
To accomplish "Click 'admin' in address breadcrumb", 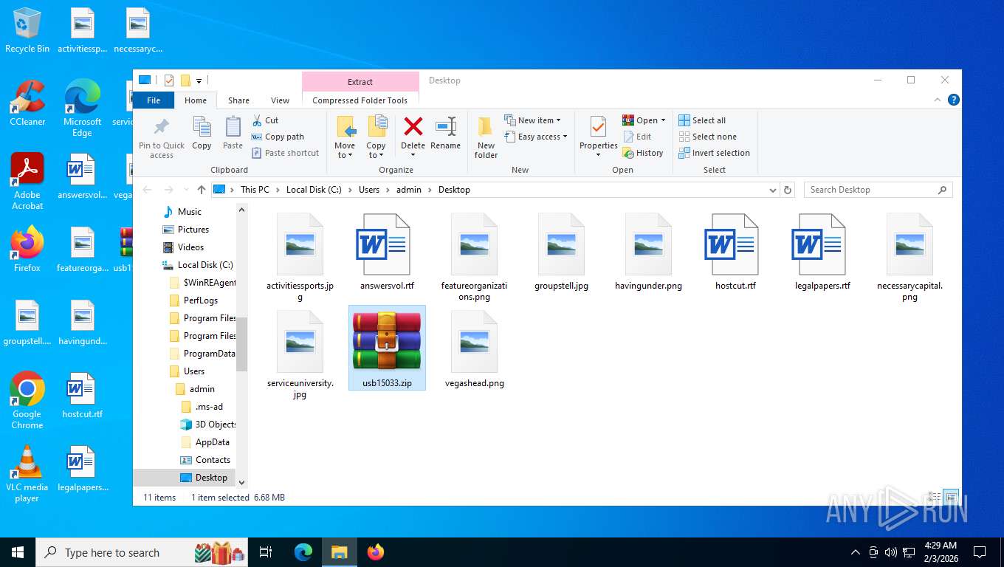I will point(409,190).
